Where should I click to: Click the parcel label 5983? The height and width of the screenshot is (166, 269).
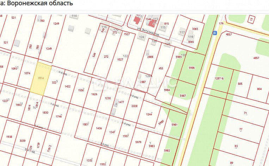(x=152, y=146)
